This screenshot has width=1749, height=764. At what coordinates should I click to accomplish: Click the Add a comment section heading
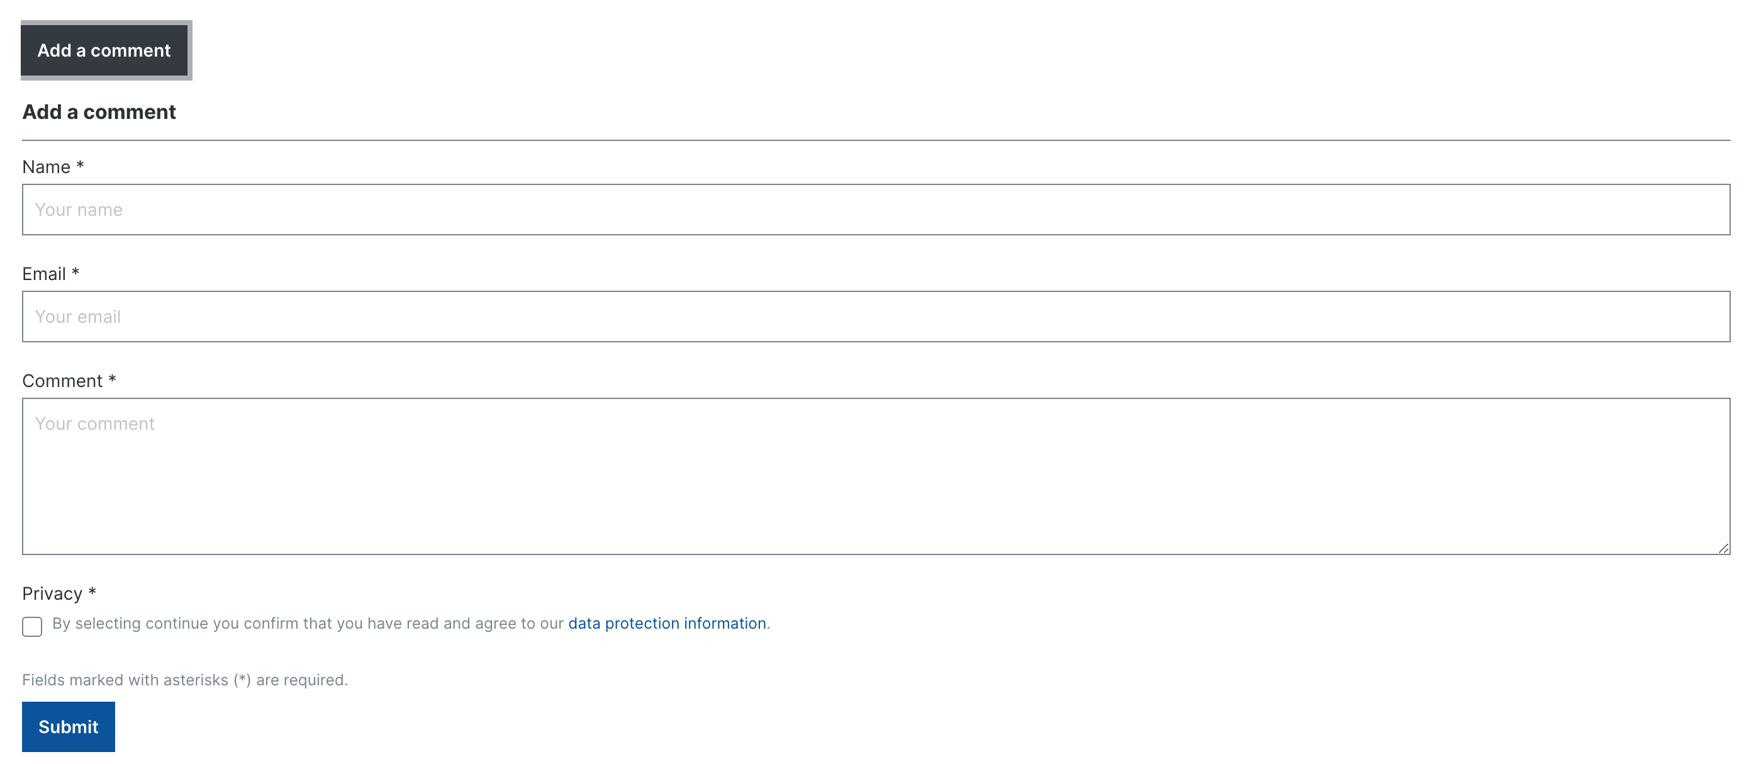(99, 112)
